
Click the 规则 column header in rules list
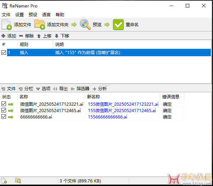pyautogui.click(x=24, y=45)
